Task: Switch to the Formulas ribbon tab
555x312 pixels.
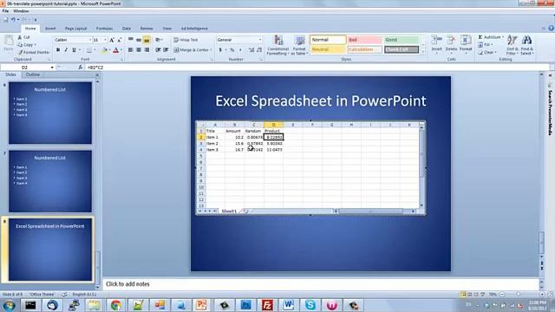Action: (x=104, y=29)
